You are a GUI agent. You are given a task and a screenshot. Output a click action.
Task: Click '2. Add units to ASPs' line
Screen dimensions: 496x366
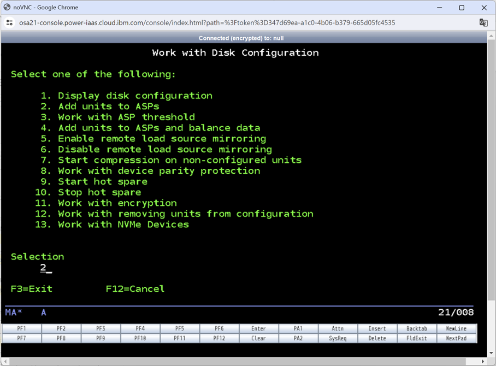point(99,107)
